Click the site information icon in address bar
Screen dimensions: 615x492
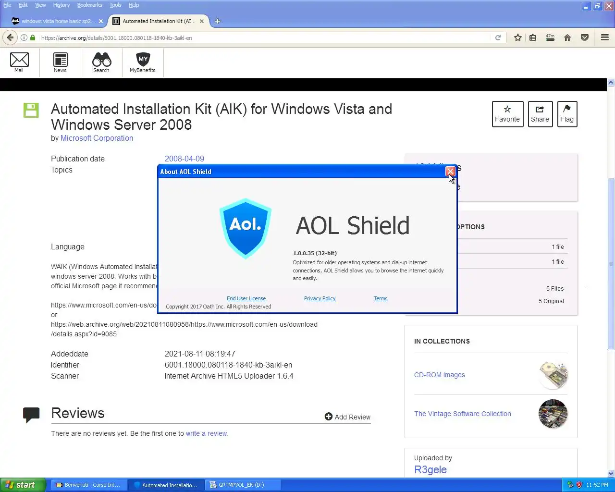coord(24,37)
